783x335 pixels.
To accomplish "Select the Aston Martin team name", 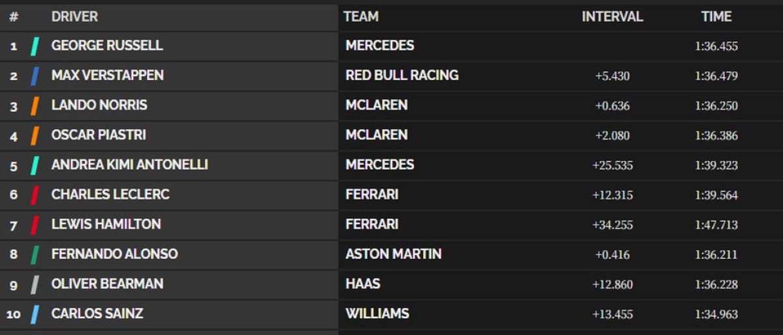I will (x=393, y=254).
